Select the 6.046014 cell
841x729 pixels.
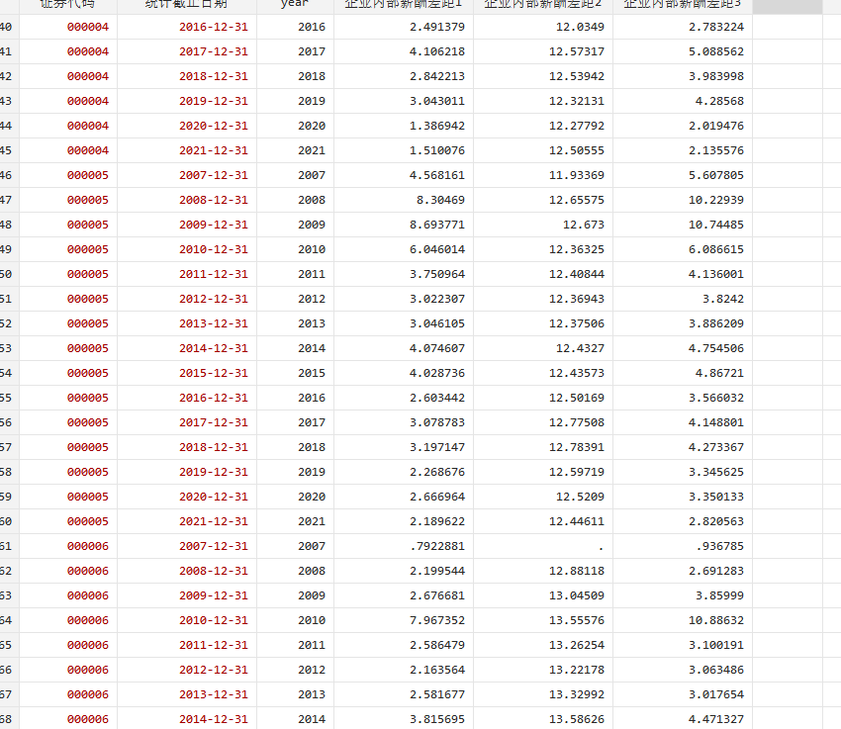[x=404, y=249]
